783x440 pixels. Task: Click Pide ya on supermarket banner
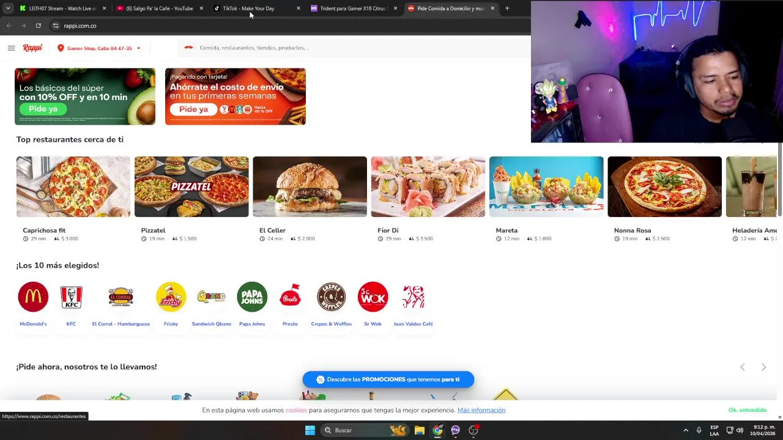pyautogui.click(x=43, y=109)
